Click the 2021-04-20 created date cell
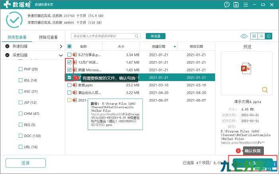Image resolution: width=279 pixels, height=174 pixels. [x=159, y=93]
